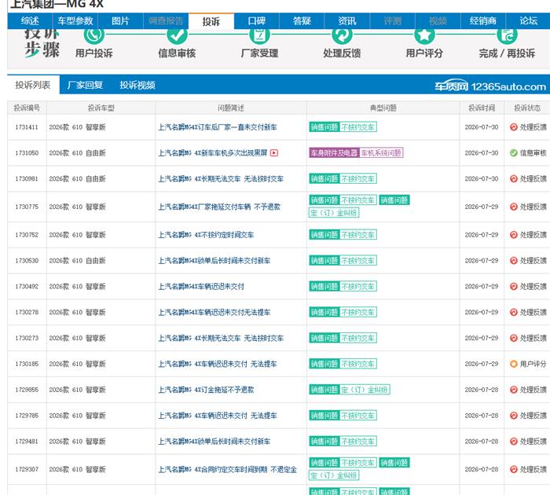Click the 厂家受理 document step icon
Image resolution: width=550 pixels, height=495 pixels.
point(259,35)
